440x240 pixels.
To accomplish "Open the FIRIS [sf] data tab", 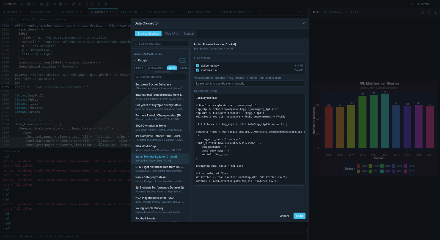I will (x=131, y=12).
